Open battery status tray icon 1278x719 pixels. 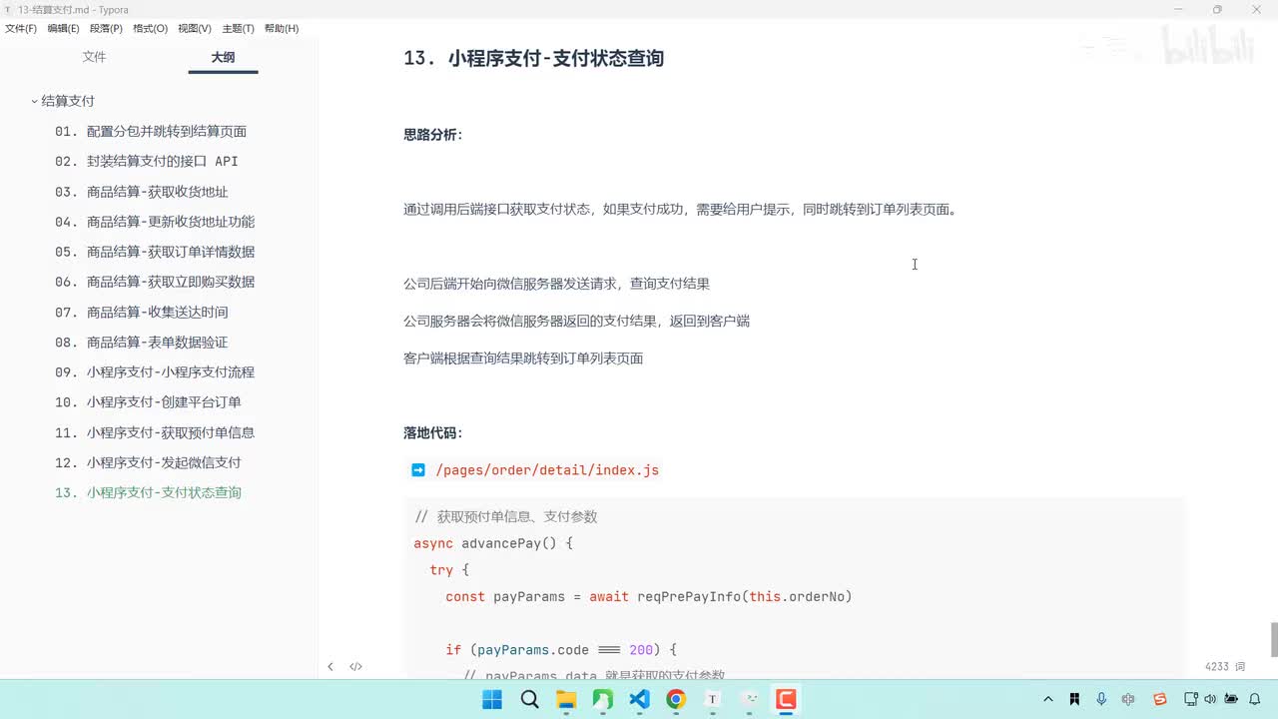click(x=1231, y=699)
